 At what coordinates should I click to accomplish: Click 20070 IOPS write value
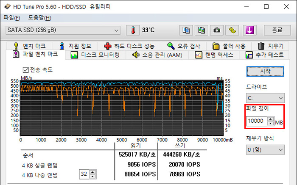(x=184, y=165)
